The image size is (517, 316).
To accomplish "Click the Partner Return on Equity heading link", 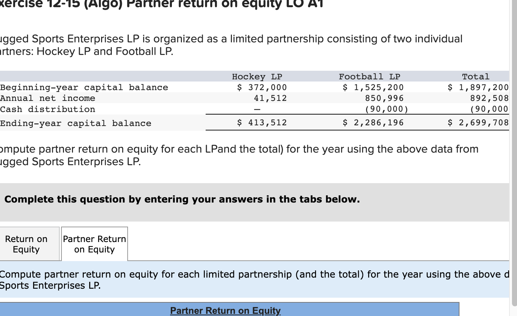I will (x=225, y=310).
